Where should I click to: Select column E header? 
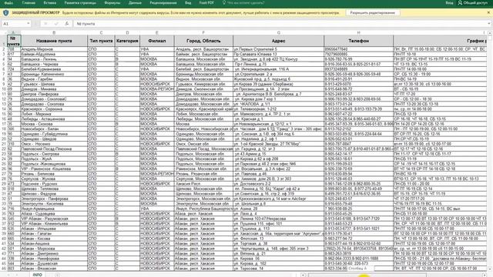tap(157, 32)
